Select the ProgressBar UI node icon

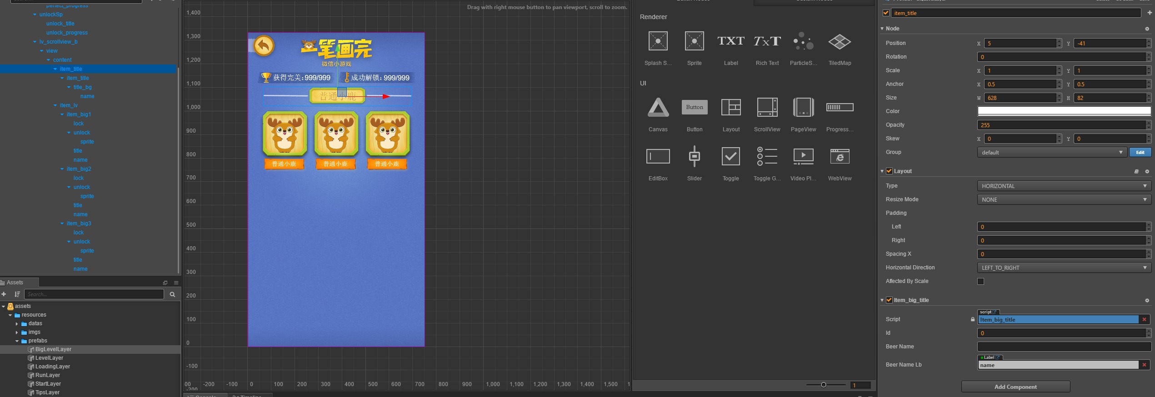pyautogui.click(x=840, y=107)
